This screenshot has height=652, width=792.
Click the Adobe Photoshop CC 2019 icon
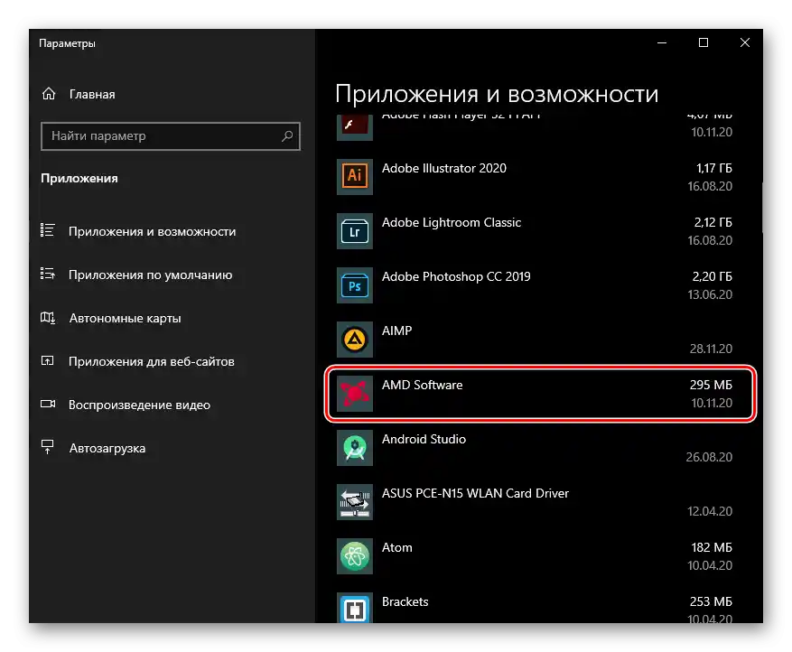pyautogui.click(x=355, y=284)
